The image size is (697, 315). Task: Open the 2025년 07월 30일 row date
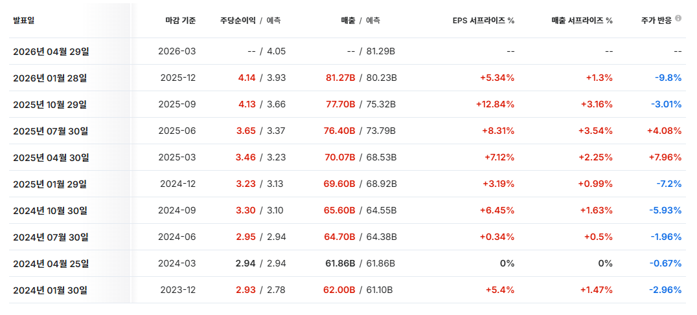51,131
